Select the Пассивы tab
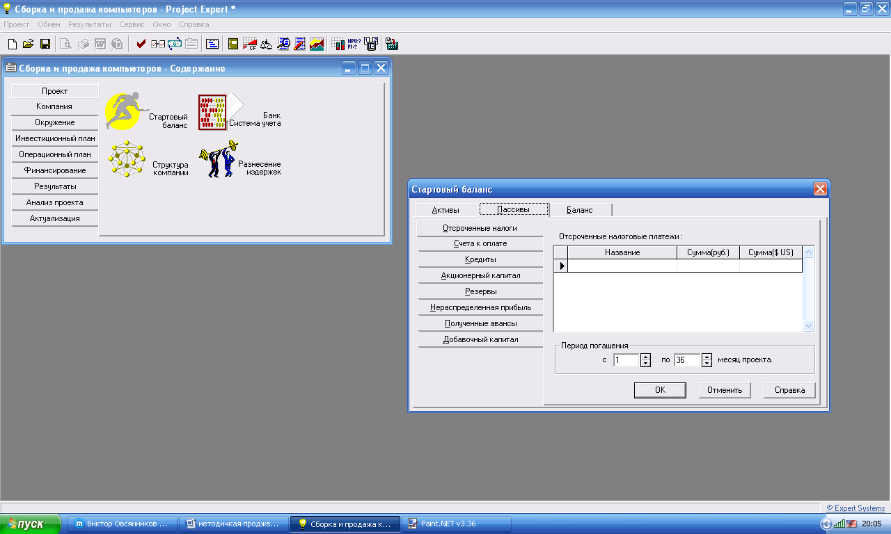 [514, 209]
